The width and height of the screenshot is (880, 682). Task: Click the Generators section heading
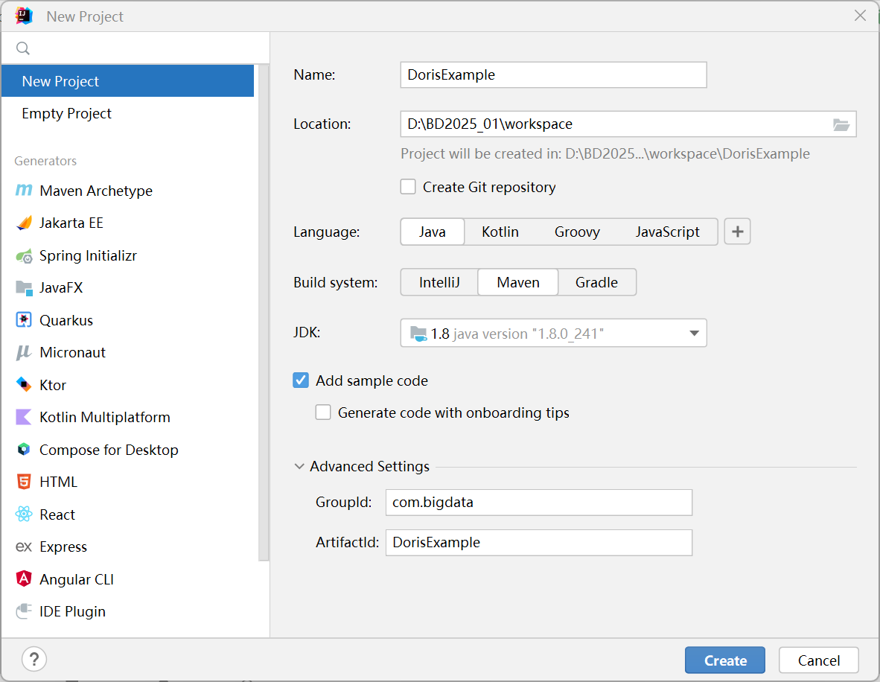pyautogui.click(x=45, y=161)
